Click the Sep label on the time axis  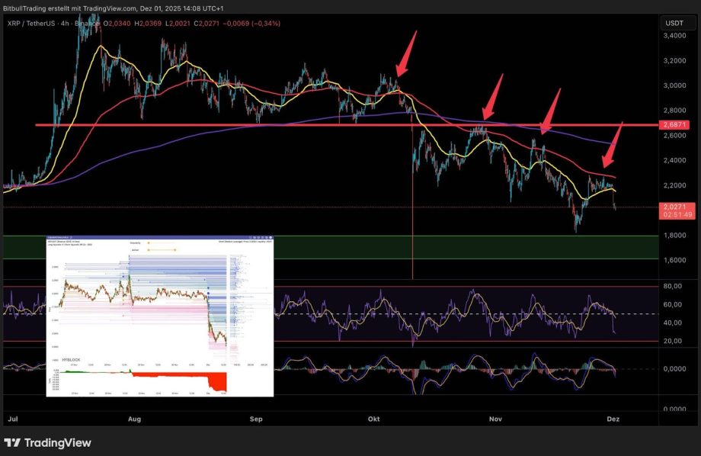[256, 419]
